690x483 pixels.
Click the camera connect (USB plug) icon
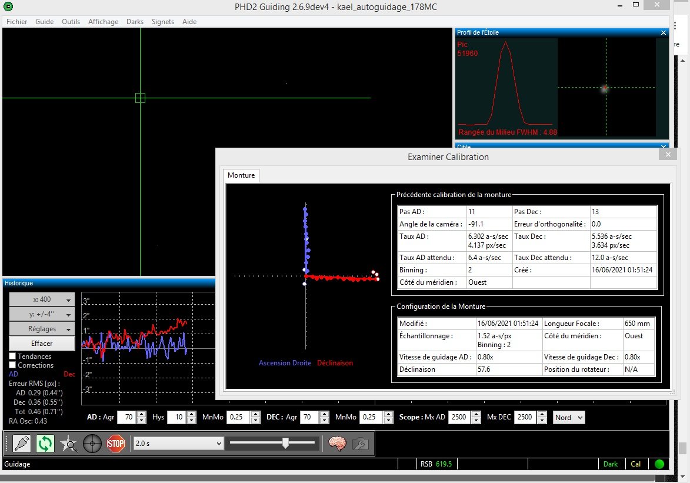pyautogui.click(x=22, y=444)
